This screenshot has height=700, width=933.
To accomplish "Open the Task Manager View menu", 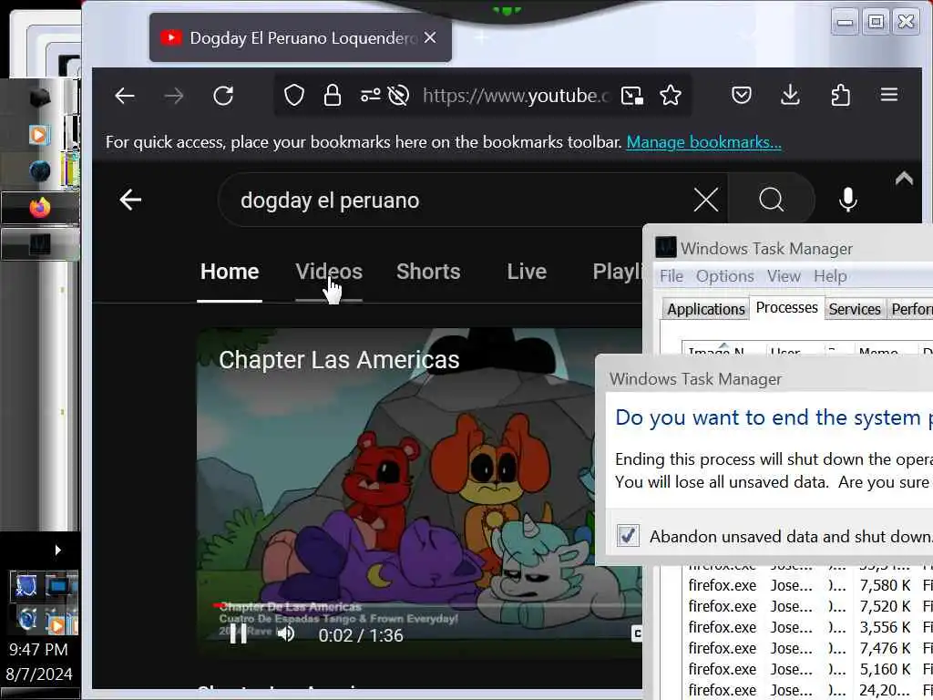I will click(783, 276).
